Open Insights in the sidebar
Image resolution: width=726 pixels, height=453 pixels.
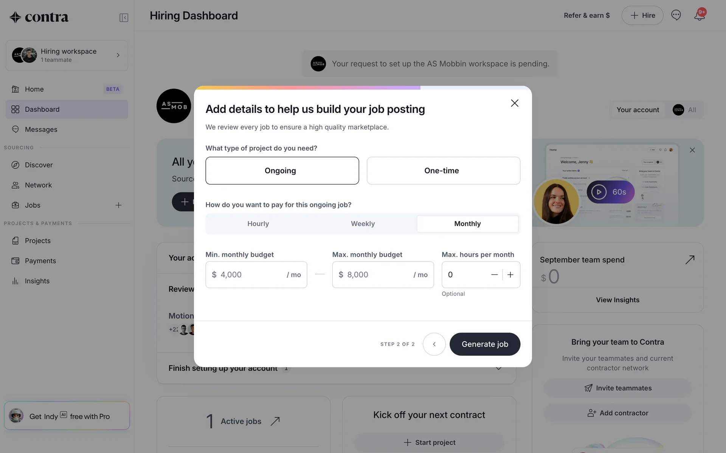[37, 281]
